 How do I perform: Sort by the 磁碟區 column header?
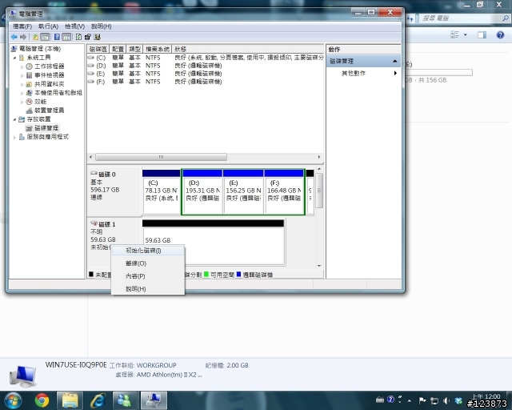98,49
